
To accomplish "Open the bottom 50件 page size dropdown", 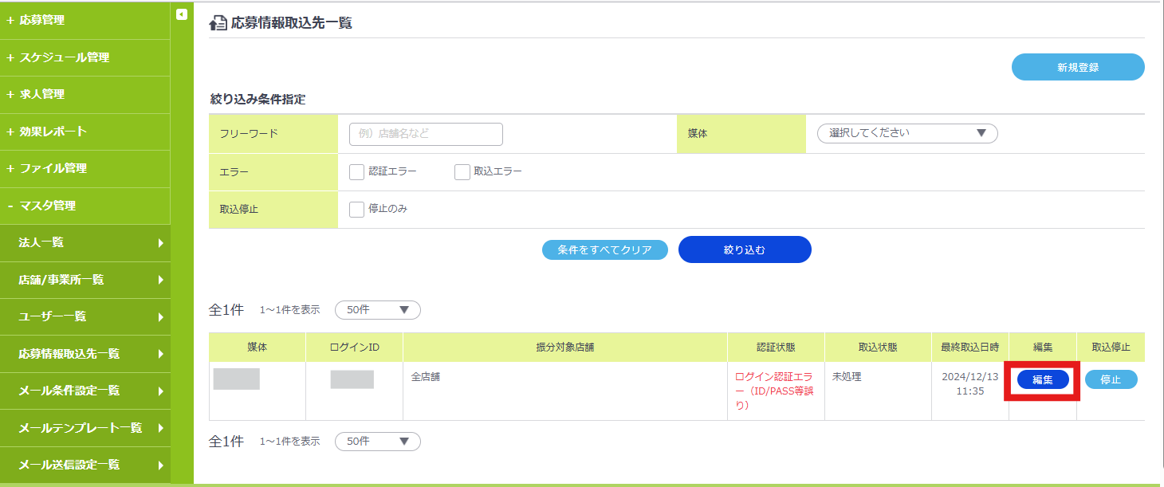I will coord(377,442).
